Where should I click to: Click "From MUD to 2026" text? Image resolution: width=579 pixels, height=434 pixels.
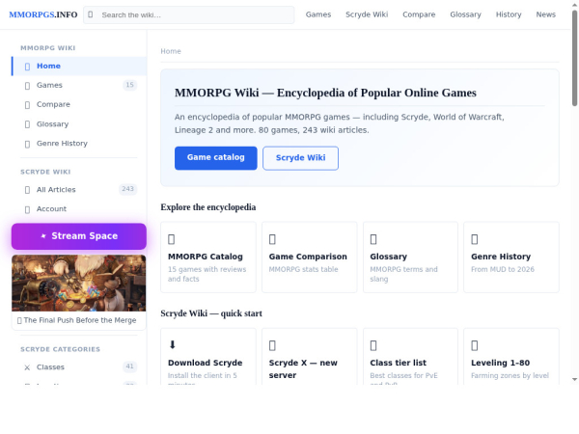[x=503, y=269]
